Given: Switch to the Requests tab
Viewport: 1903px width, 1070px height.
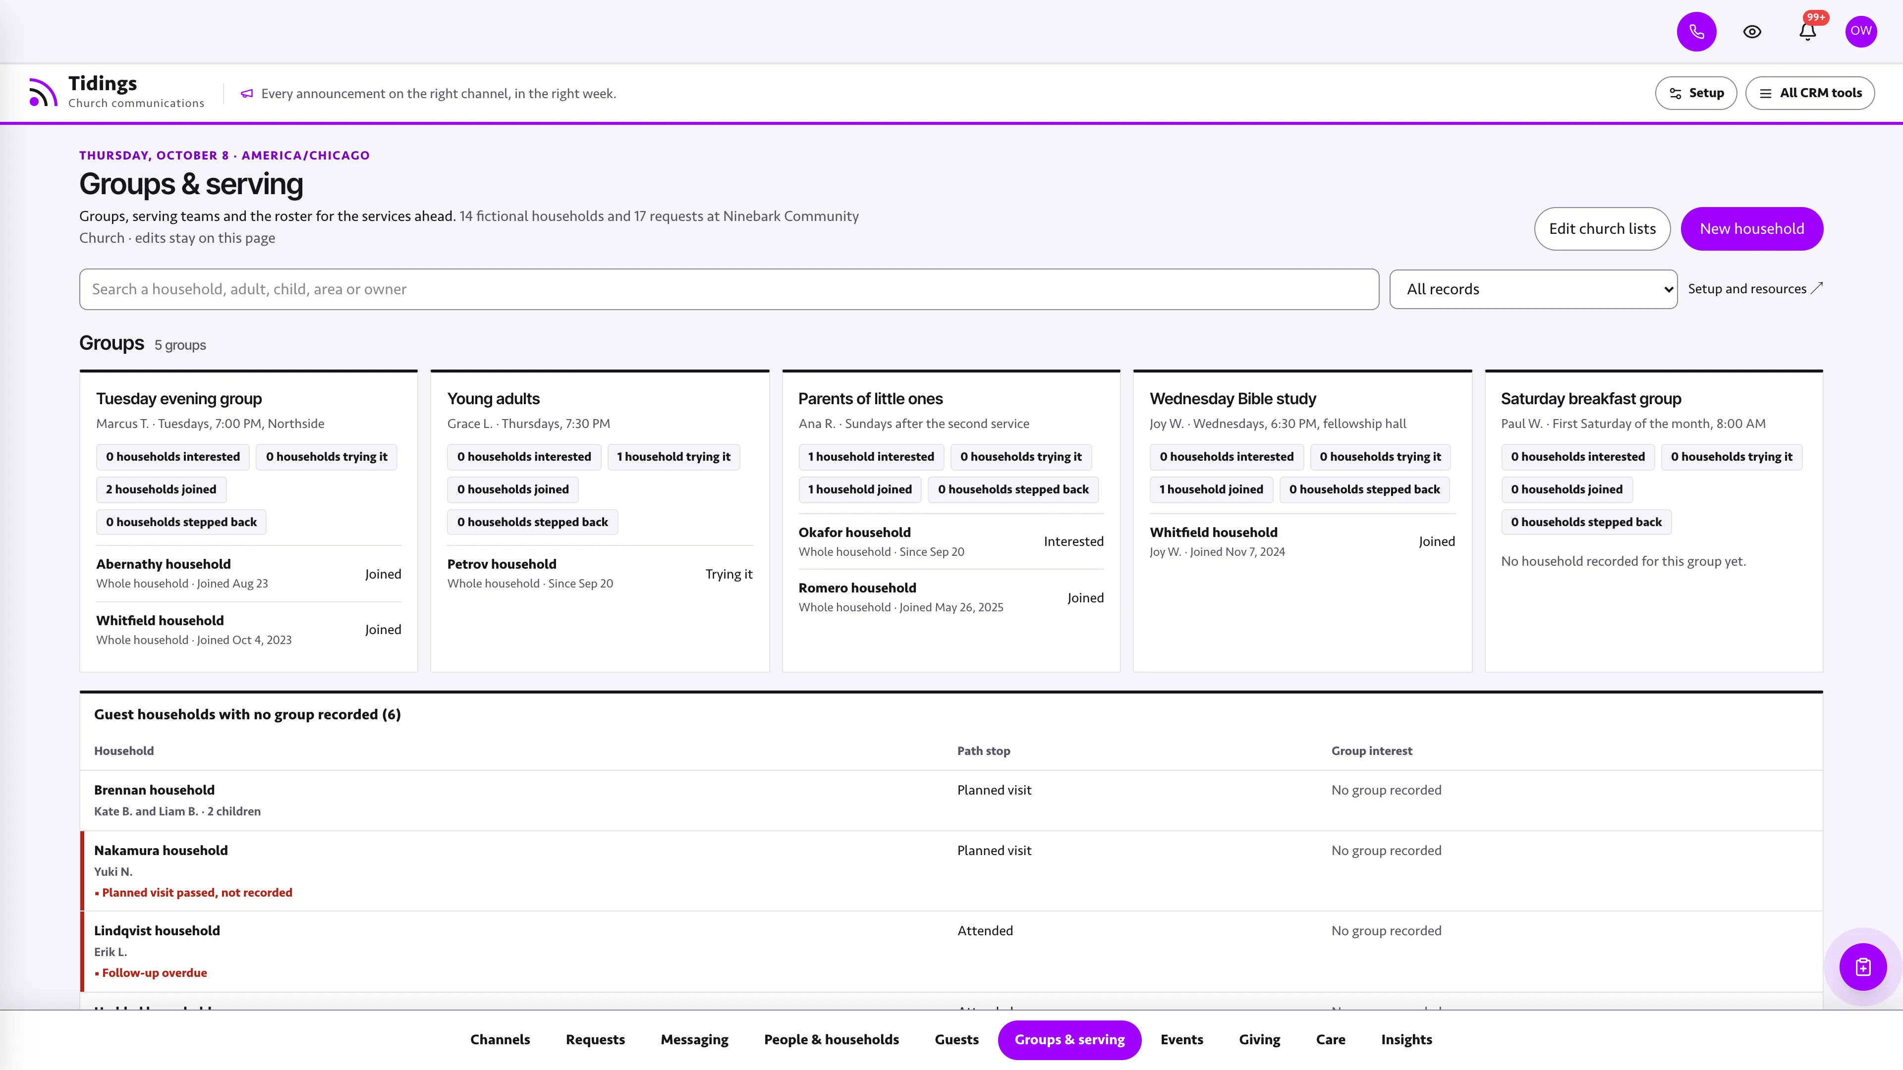Looking at the screenshot, I should [595, 1040].
